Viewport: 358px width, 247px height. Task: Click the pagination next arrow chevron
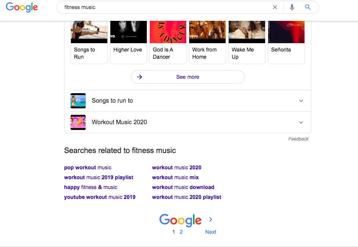click(x=210, y=219)
